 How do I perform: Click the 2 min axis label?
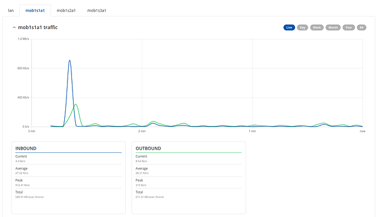click(x=142, y=131)
